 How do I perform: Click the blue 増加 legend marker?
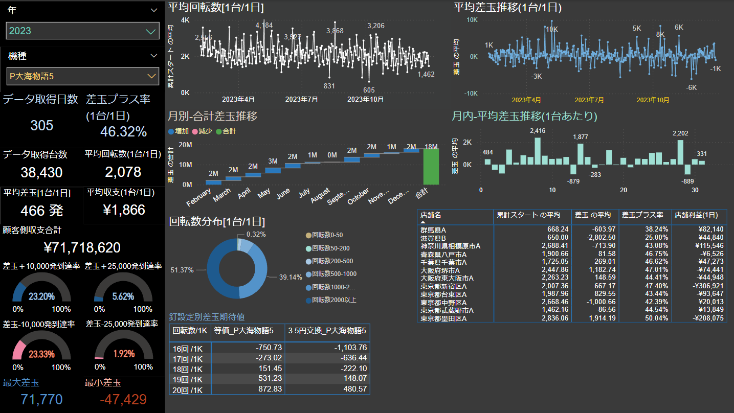(x=171, y=131)
